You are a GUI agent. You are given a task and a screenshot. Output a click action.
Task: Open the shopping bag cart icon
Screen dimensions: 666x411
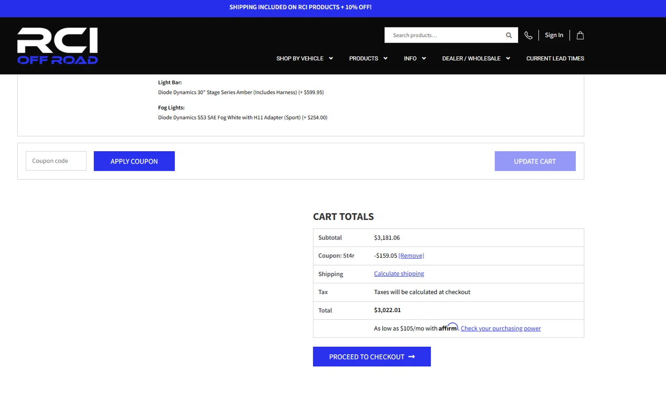click(x=580, y=35)
